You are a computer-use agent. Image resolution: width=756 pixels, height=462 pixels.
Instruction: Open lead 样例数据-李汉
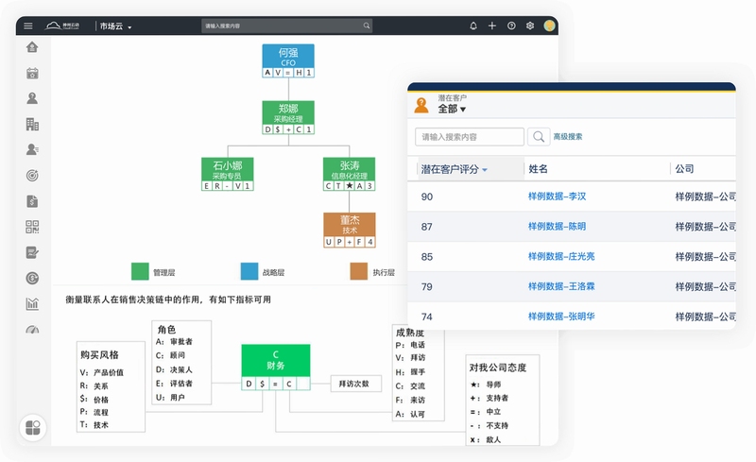point(557,197)
